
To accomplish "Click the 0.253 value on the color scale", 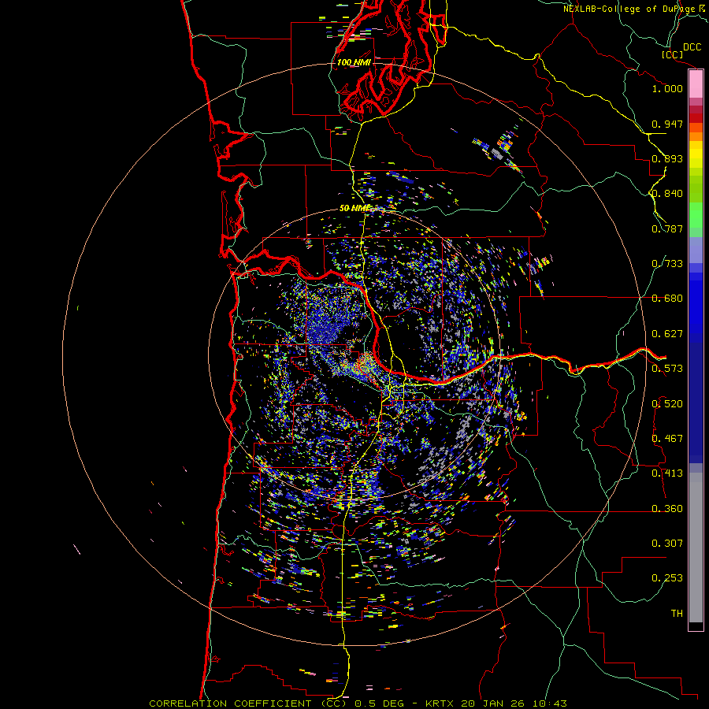I will (667, 578).
